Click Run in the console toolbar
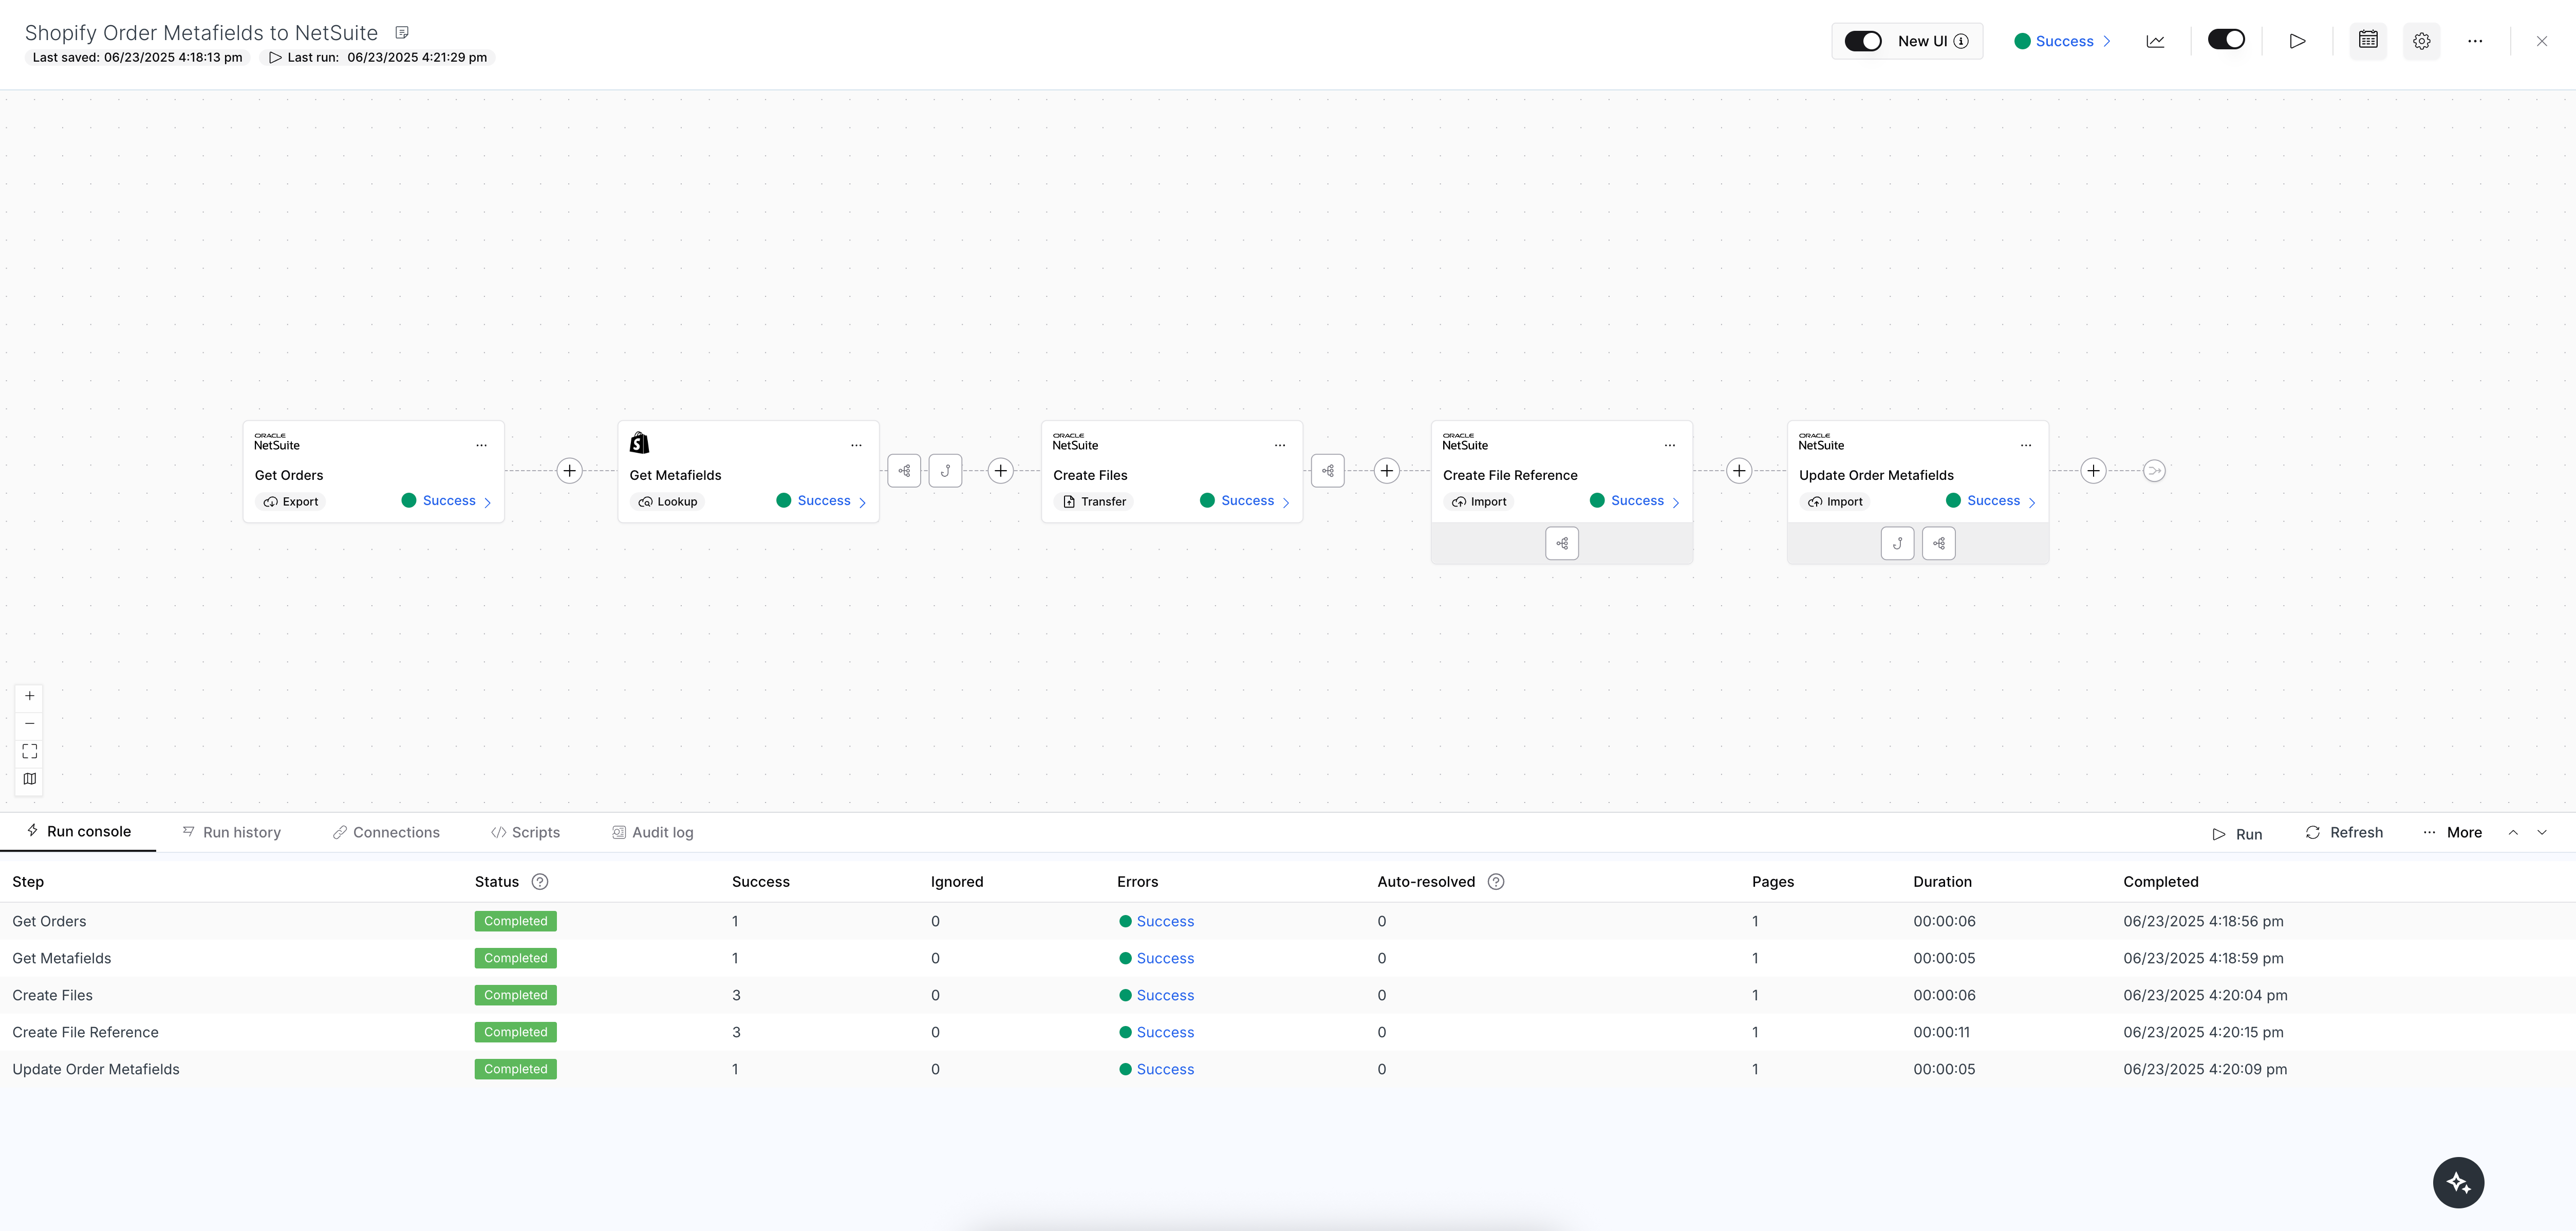2576x1231 pixels. [2237, 834]
